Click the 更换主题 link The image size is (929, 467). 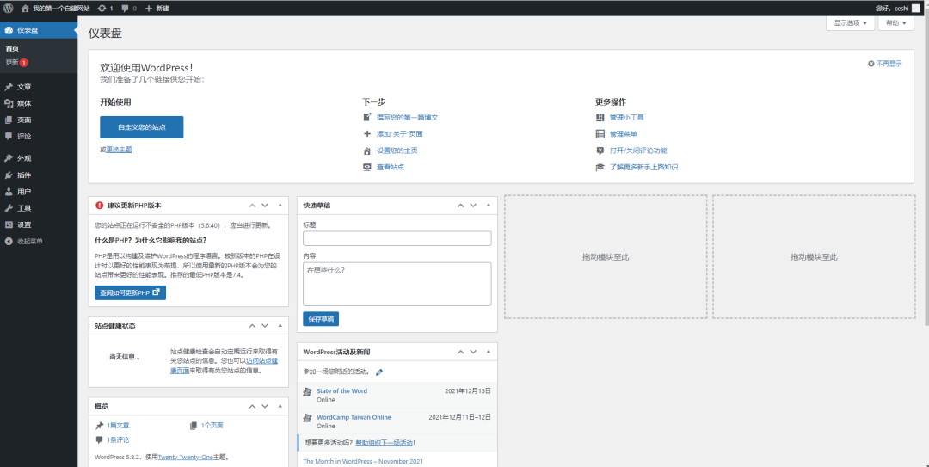(x=119, y=150)
